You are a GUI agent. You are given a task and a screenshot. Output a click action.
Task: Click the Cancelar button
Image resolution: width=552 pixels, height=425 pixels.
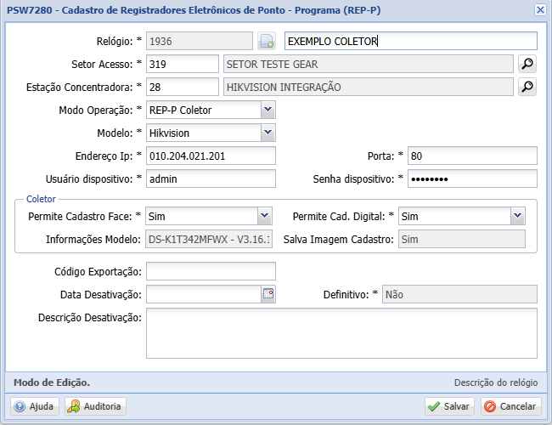510,406
